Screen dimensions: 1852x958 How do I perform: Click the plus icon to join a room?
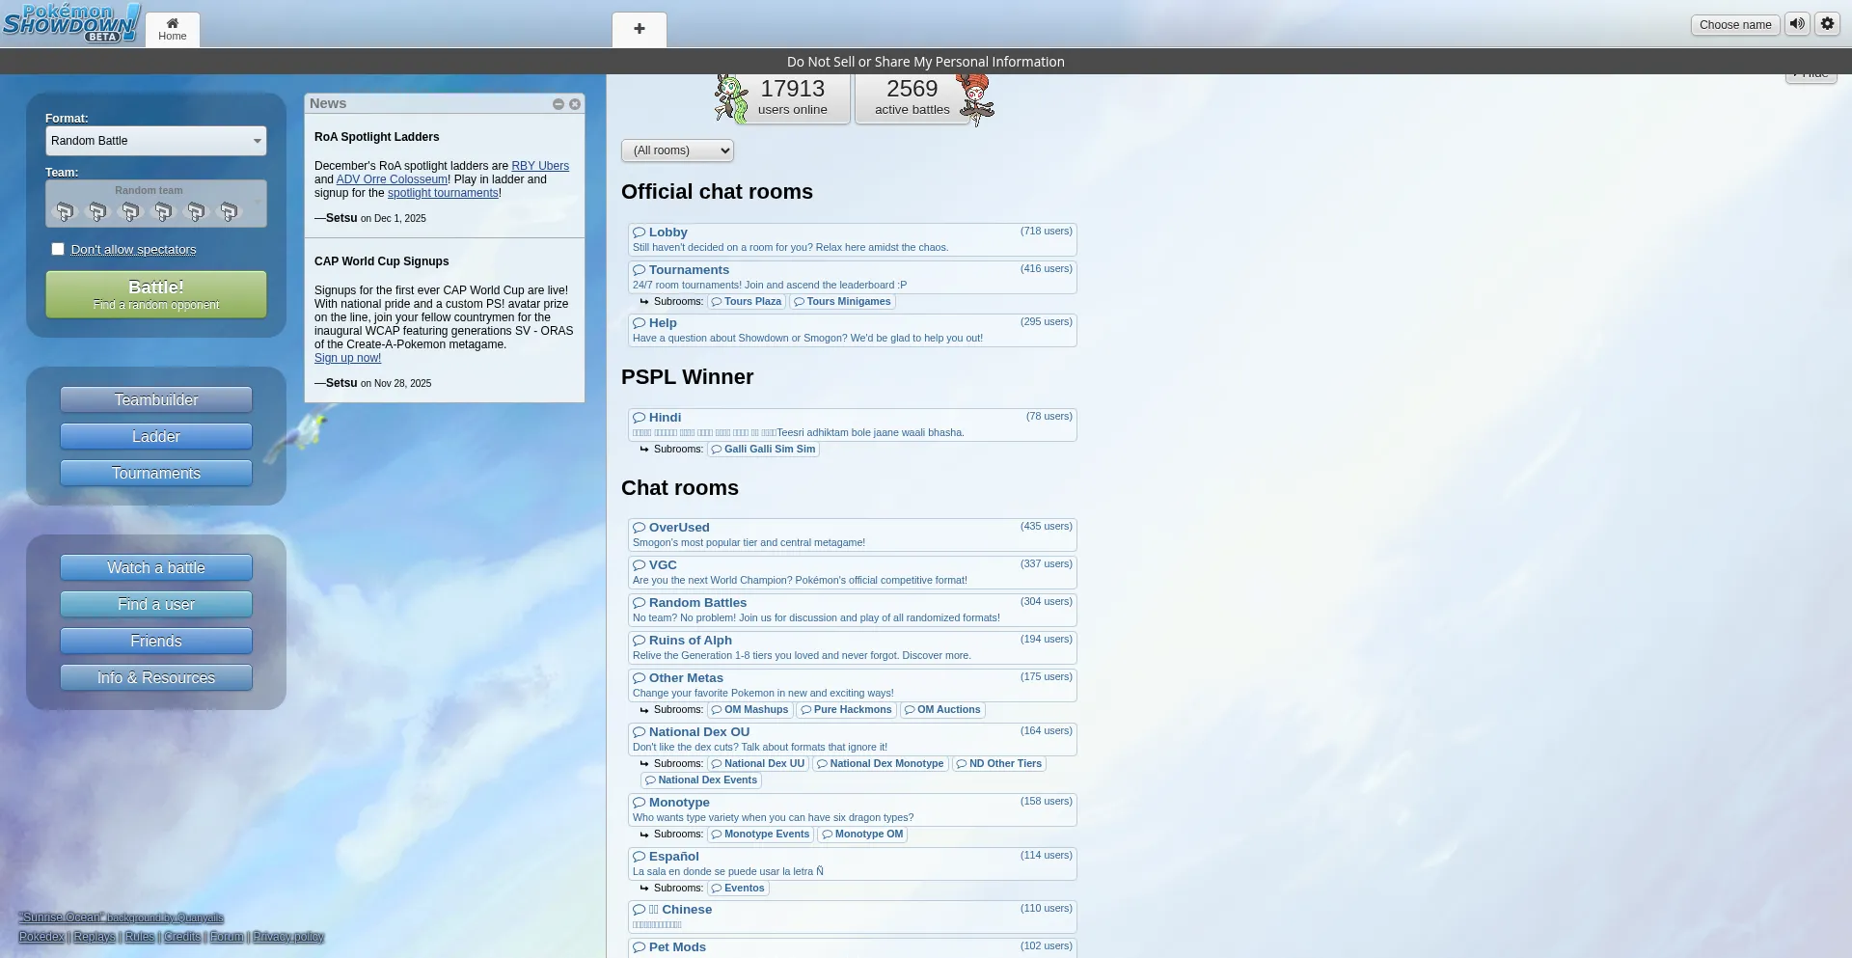[639, 29]
